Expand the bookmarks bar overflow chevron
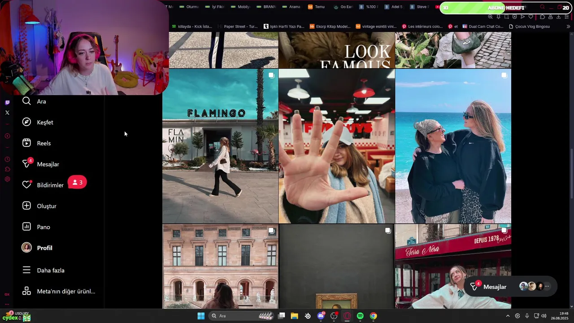 (568, 26)
